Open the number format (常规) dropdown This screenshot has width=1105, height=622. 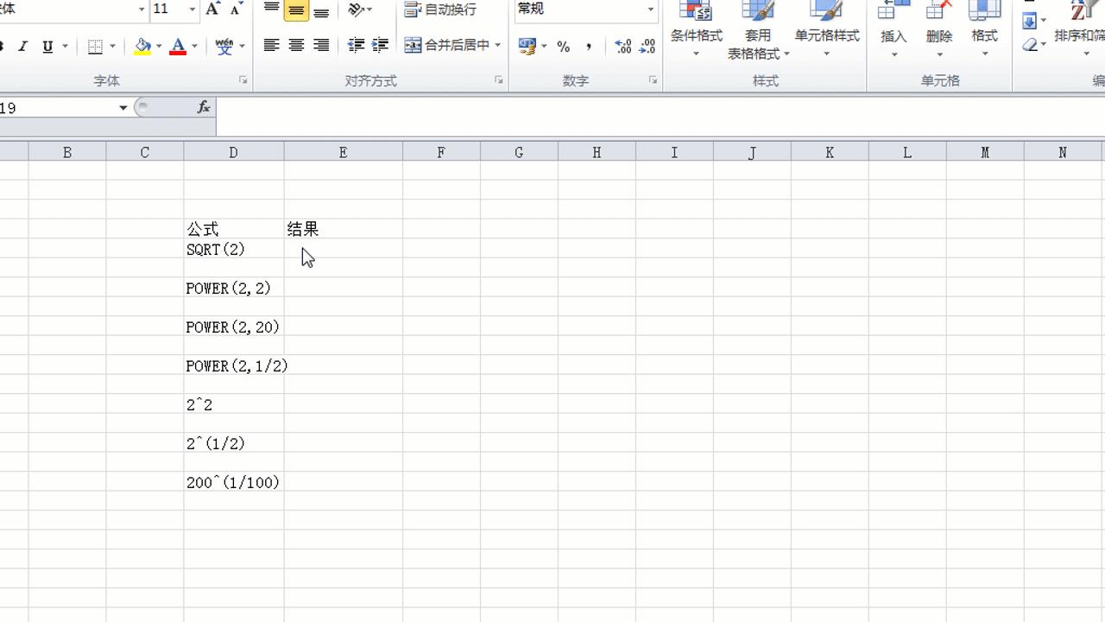pyautogui.click(x=650, y=10)
